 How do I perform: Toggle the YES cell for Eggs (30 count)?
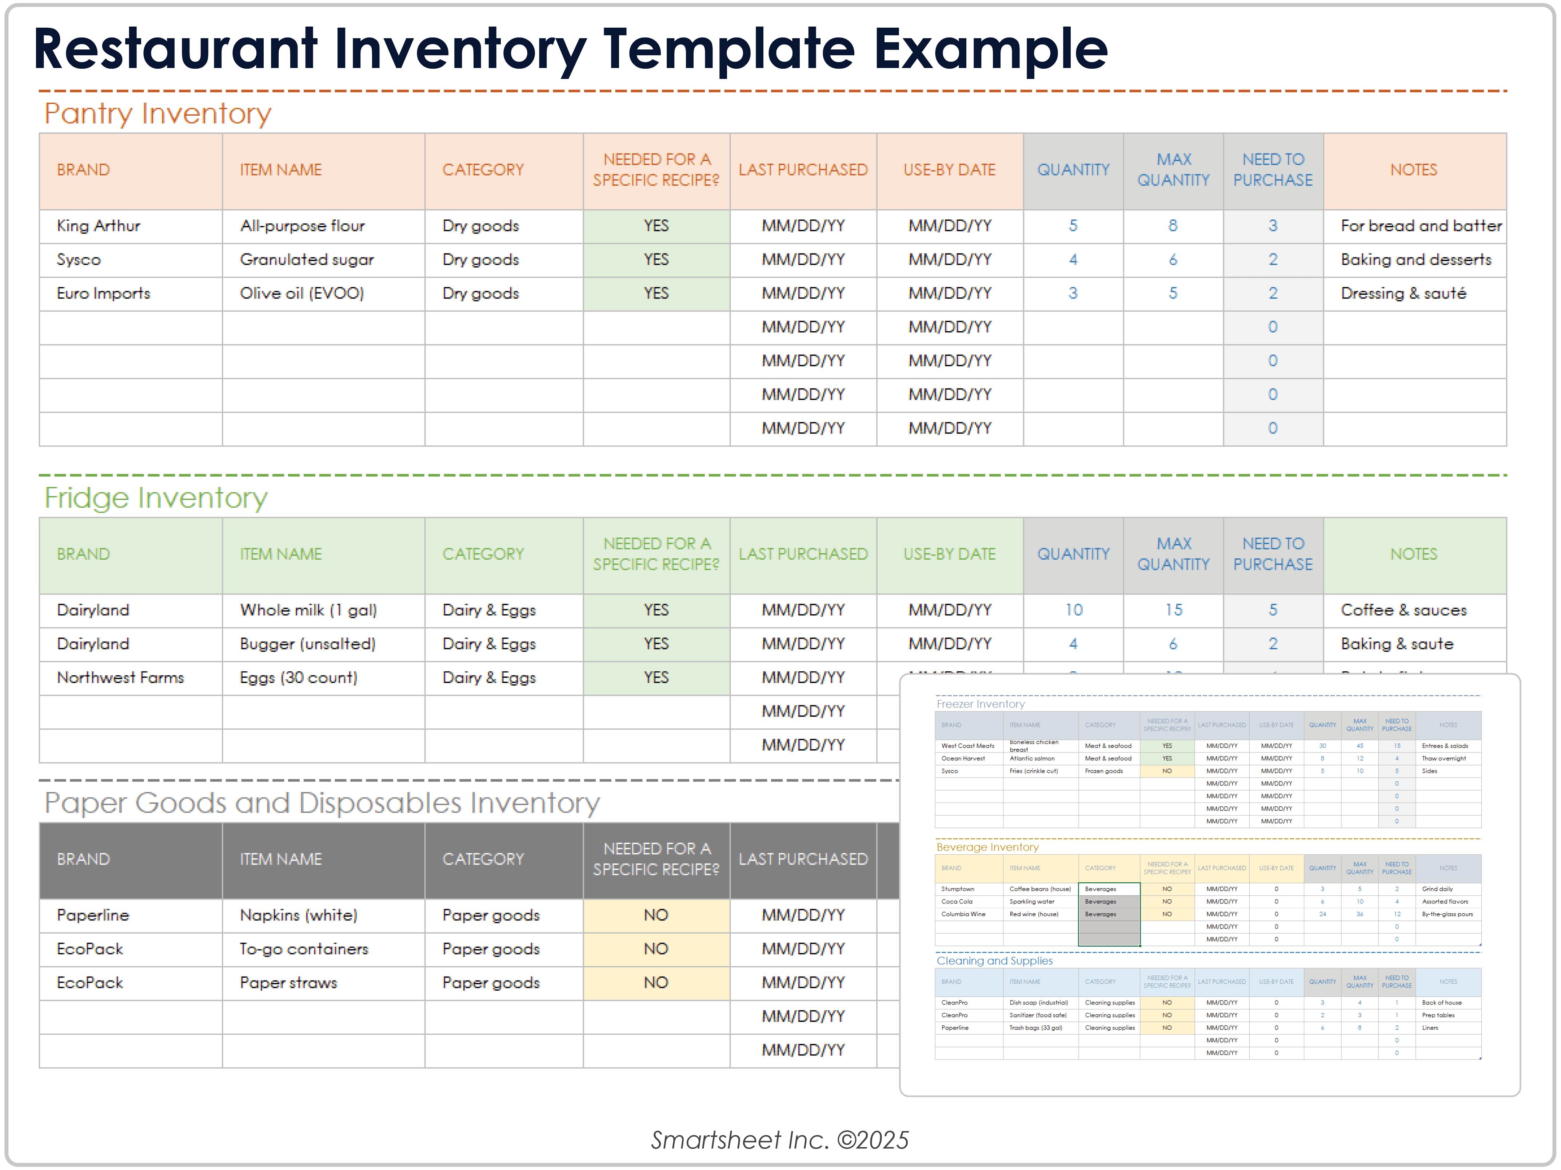pyautogui.click(x=656, y=678)
